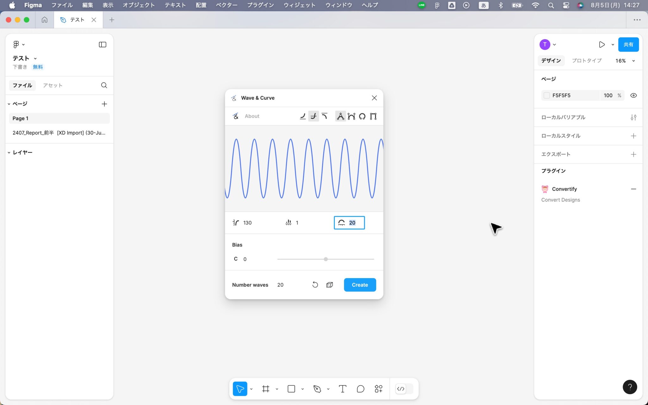The height and width of the screenshot is (405, 648).
Task: Click the plugin randomize dice icon
Action: tap(329, 285)
